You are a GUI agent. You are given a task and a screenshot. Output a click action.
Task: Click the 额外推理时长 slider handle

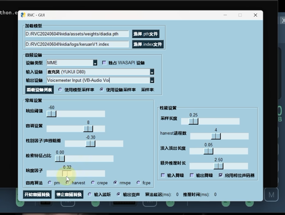pos(219,166)
